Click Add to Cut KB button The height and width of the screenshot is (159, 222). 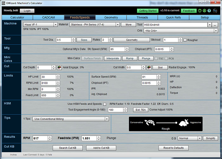coord(101,148)
